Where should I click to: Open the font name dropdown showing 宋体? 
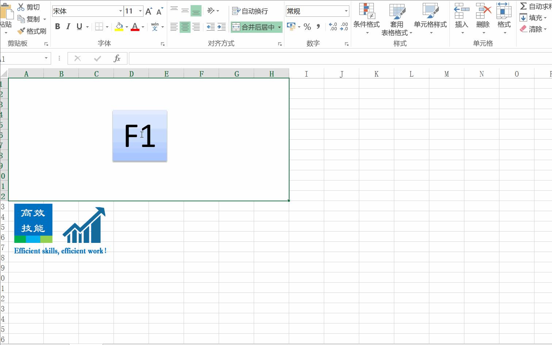coord(120,11)
